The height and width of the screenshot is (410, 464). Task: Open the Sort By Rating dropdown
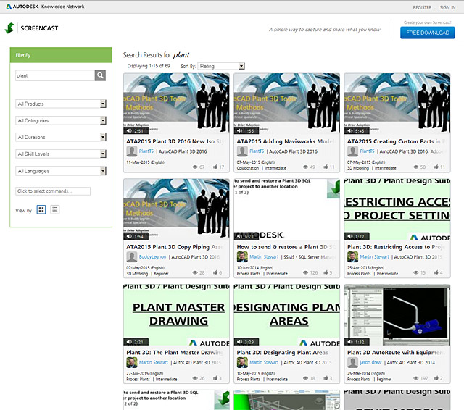tap(221, 66)
